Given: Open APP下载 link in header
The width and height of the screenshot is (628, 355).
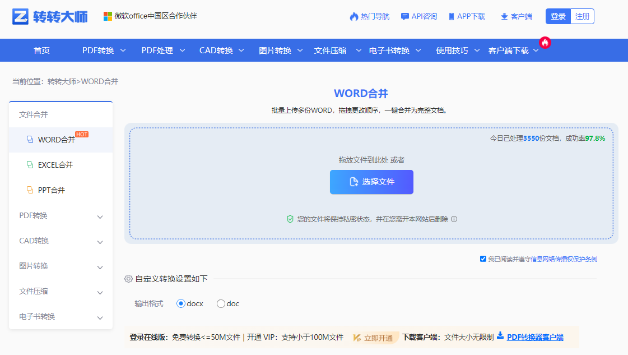Looking at the screenshot, I should (x=471, y=16).
